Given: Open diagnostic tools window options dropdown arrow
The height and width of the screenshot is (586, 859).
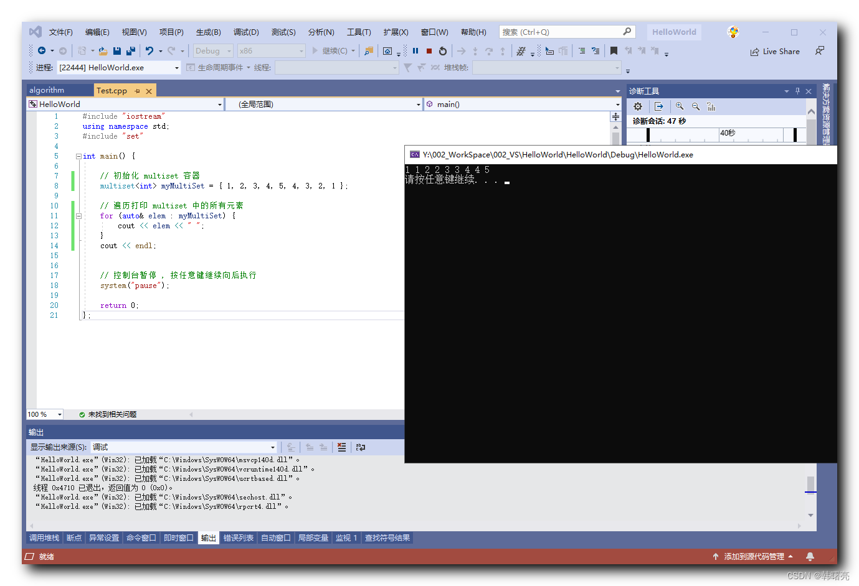Looking at the screenshot, I should click(x=786, y=91).
